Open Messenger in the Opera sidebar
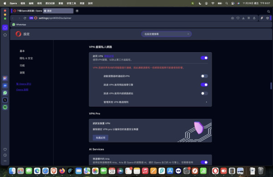The image size is (273, 177). point(5,85)
